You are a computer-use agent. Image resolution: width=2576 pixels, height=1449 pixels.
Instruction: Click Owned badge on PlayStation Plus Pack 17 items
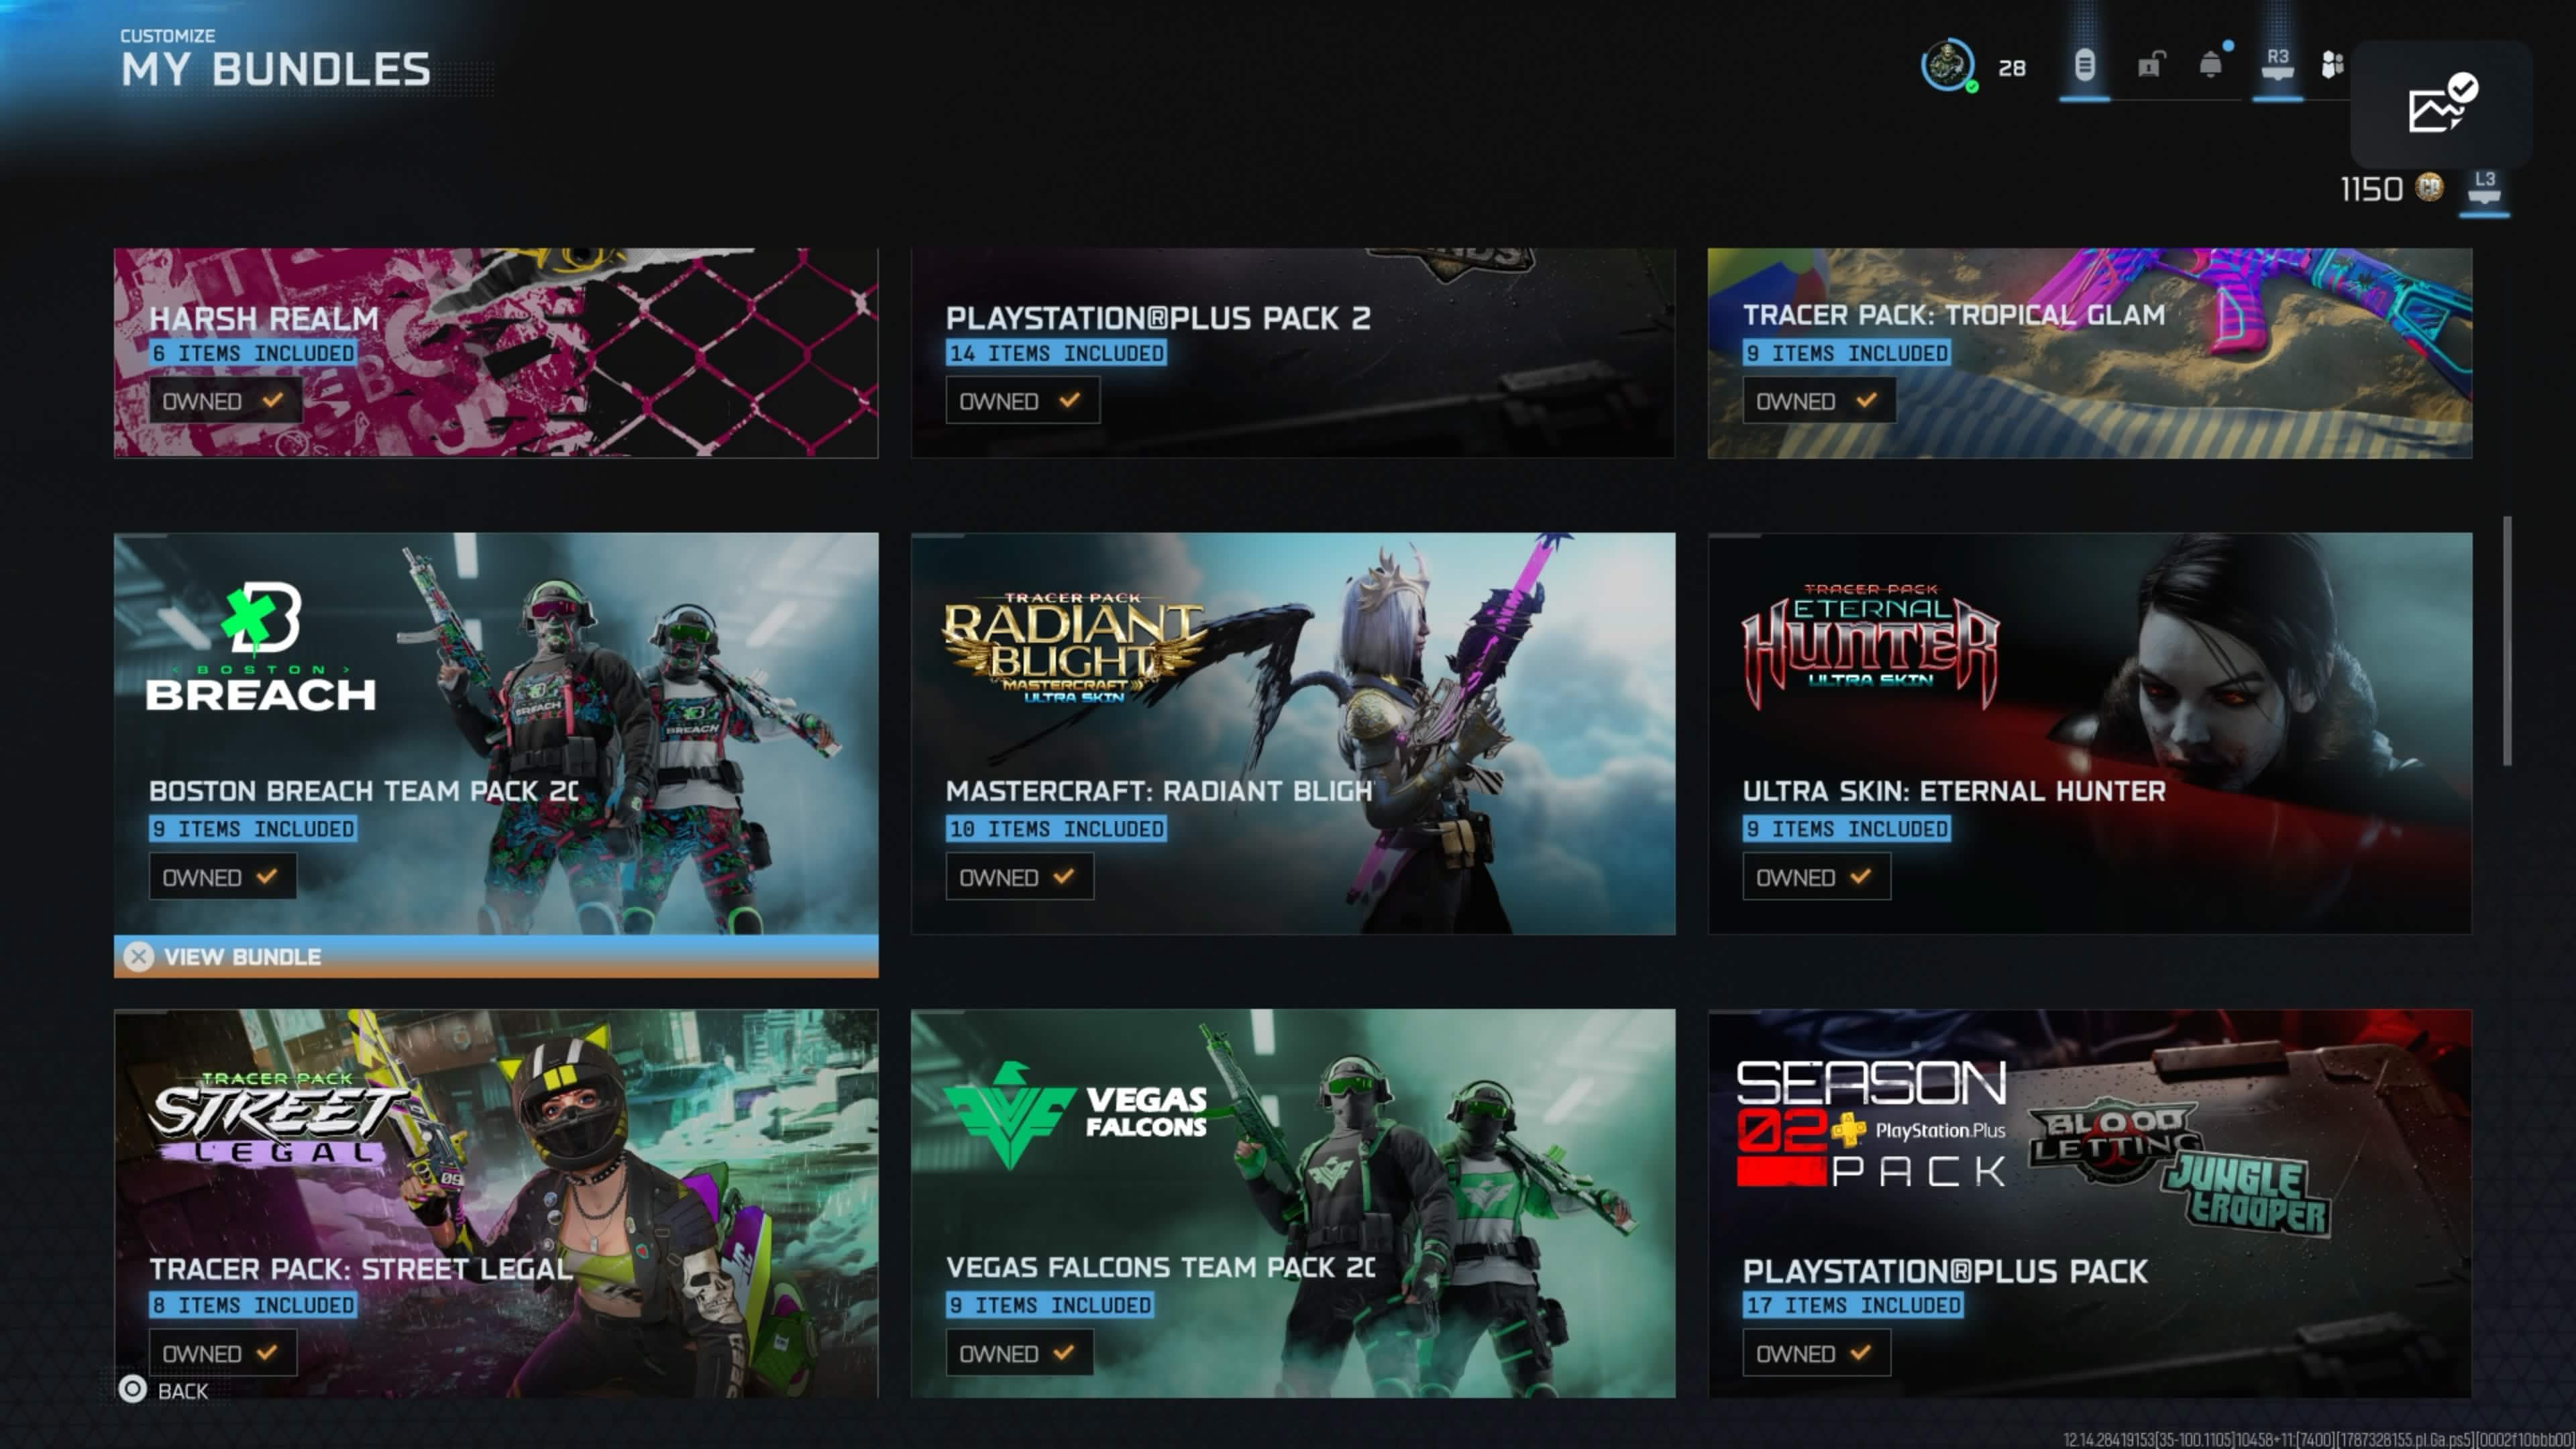1816,1353
